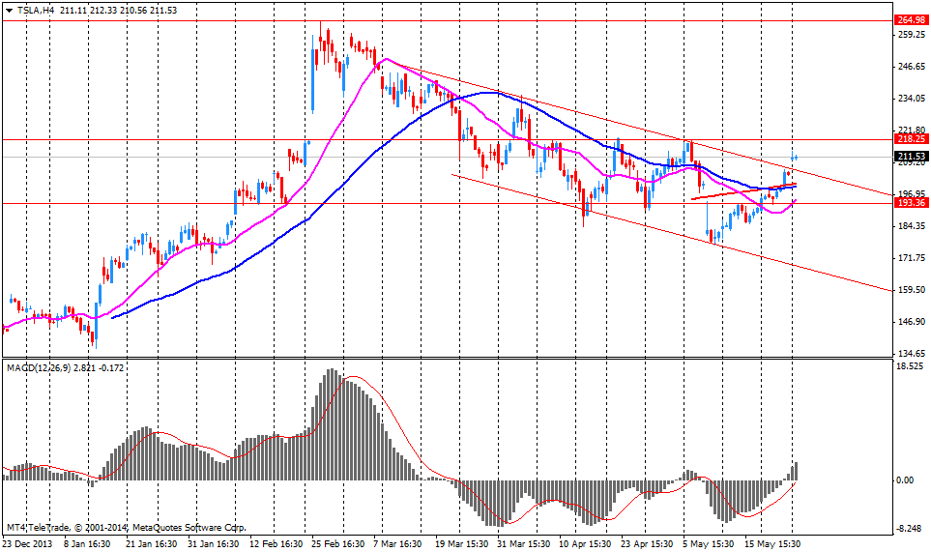Click the 171.75 price scale value
This screenshot has height=552, width=931.
(912, 258)
